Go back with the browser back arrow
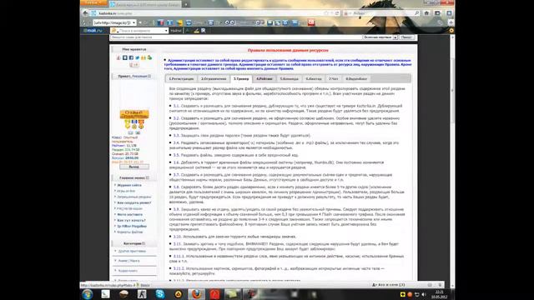Viewport: 534px width, 300px height. 85,13
